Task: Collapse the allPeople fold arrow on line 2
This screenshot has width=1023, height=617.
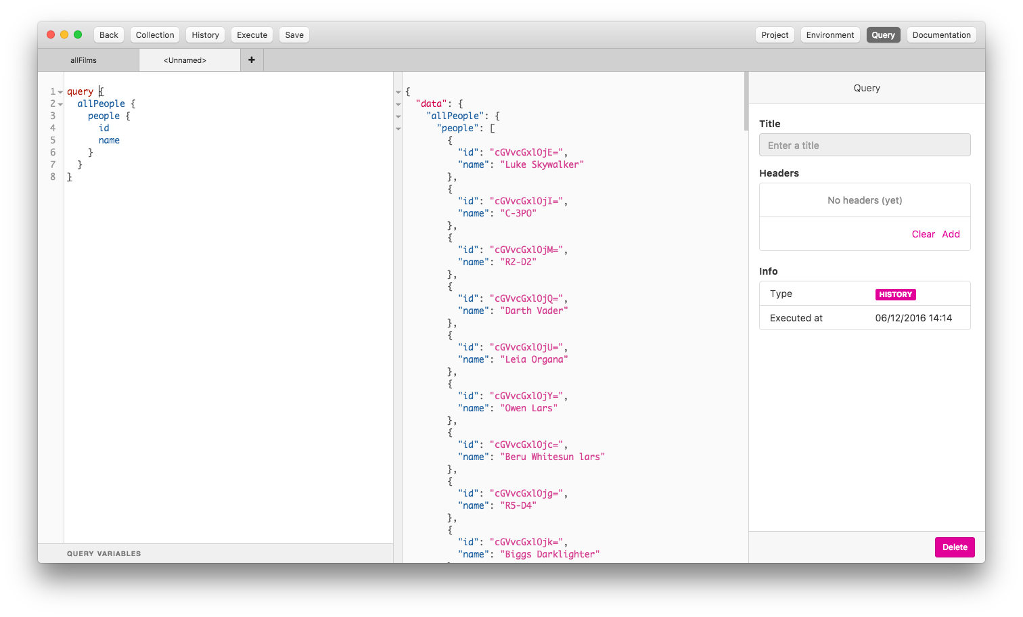Action: coord(60,104)
